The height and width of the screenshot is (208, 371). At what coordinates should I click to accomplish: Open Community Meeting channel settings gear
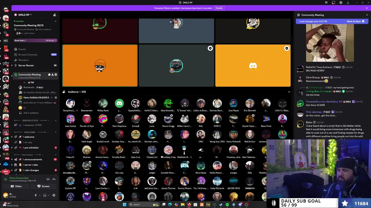(56, 75)
